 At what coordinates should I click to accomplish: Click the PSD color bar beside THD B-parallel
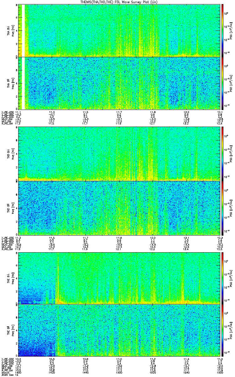tap(222, 208)
